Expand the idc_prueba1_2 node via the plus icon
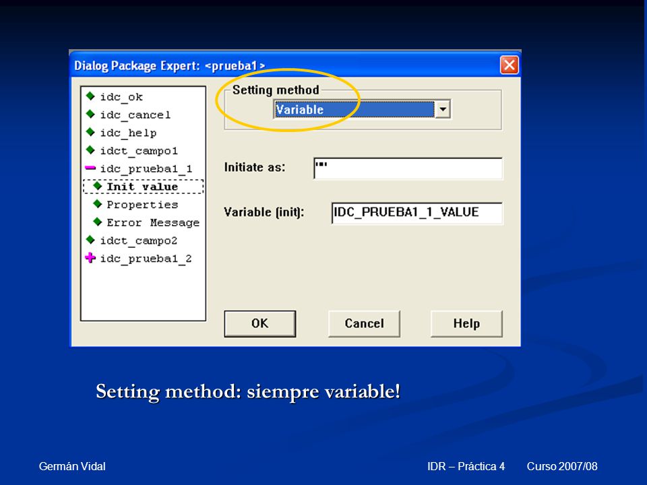 (90, 258)
